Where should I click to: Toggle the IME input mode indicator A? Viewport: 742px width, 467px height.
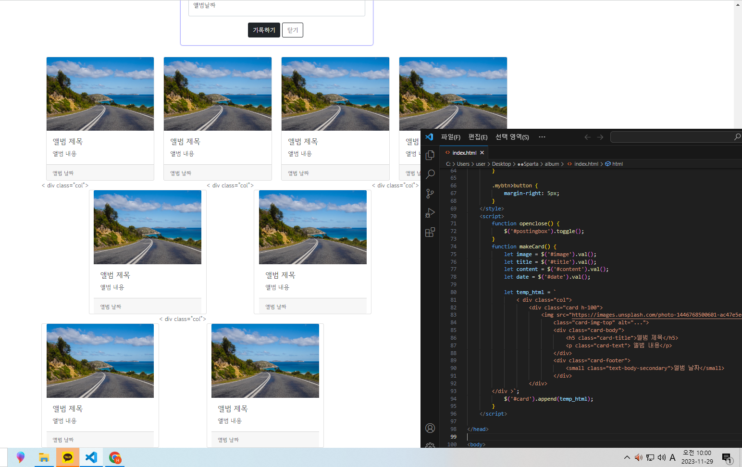coord(672,457)
